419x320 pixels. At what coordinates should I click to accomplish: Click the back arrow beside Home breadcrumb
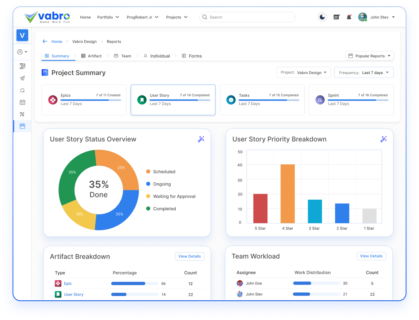click(x=45, y=42)
